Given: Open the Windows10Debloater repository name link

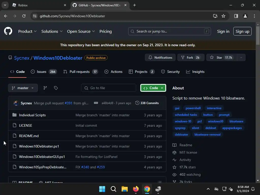Looking at the screenshot, I should 58,58.
